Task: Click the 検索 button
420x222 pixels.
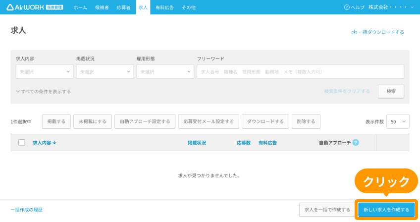Action: coord(391,91)
